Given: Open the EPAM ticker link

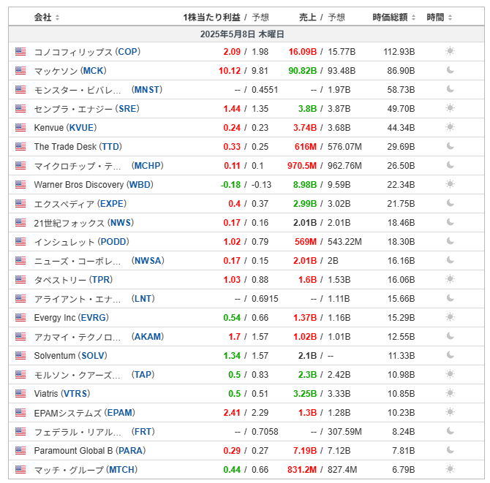Looking at the screenshot, I should pos(120,412).
